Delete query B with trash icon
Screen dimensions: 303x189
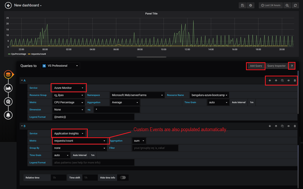(x=295, y=126)
